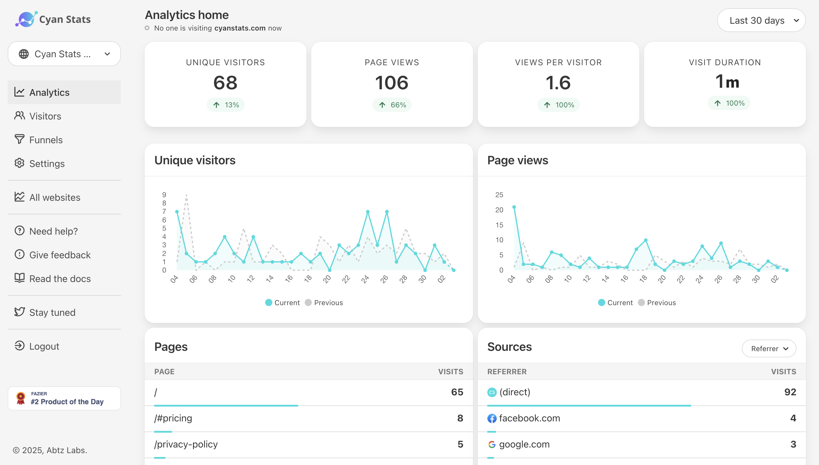The height and width of the screenshot is (465, 819).
Task: Toggle the Current series in Unique visitors legend
Action: click(x=282, y=302)
